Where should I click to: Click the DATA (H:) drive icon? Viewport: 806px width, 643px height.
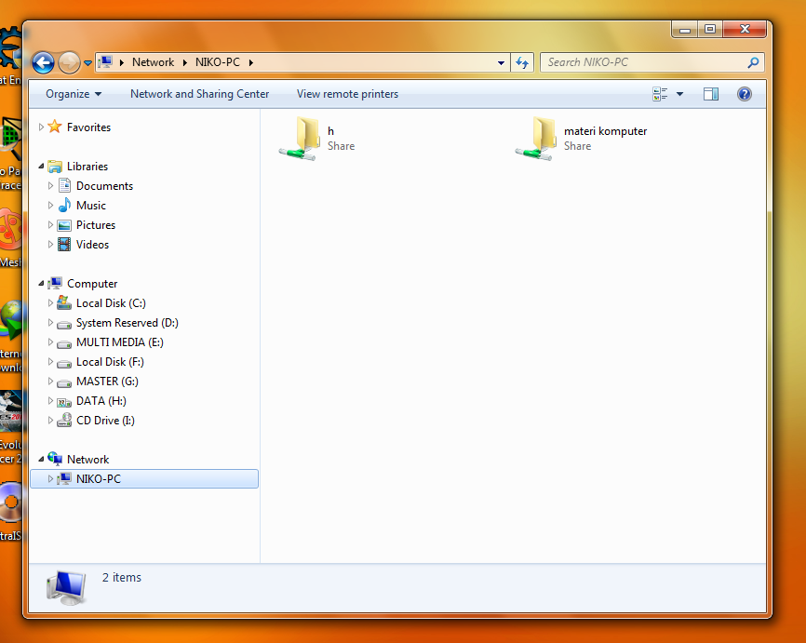pos(64,402)
